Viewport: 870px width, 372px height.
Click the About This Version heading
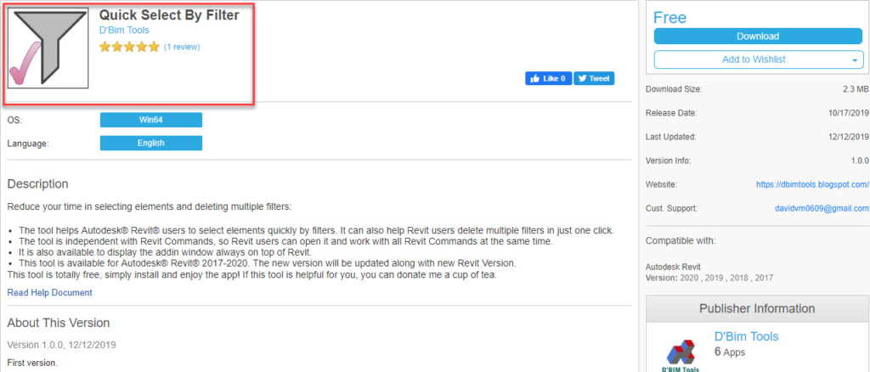coord(59,323)
